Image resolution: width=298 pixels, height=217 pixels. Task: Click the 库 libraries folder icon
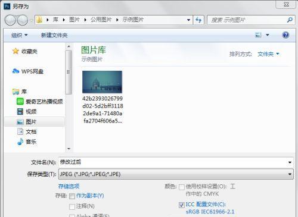tap(15, 92)
